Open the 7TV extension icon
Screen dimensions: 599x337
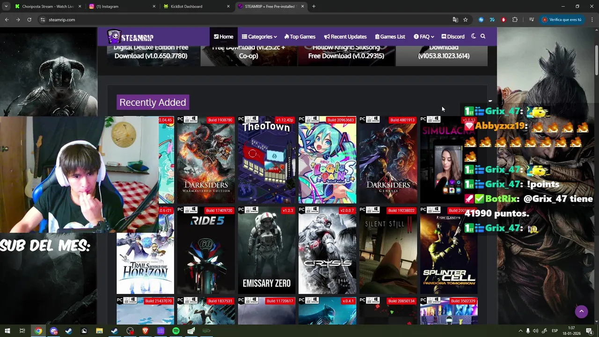tap(492, 20)
